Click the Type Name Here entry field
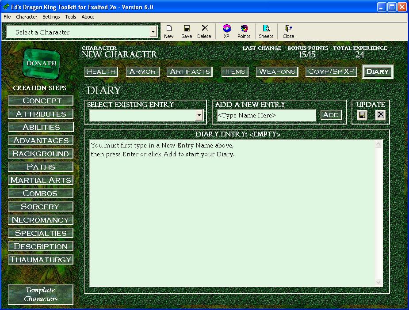The image size is (409, 310). point(266,115)
